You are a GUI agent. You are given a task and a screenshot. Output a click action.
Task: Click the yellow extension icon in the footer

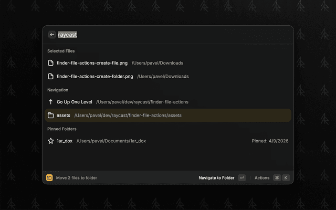tap(49, 178)
